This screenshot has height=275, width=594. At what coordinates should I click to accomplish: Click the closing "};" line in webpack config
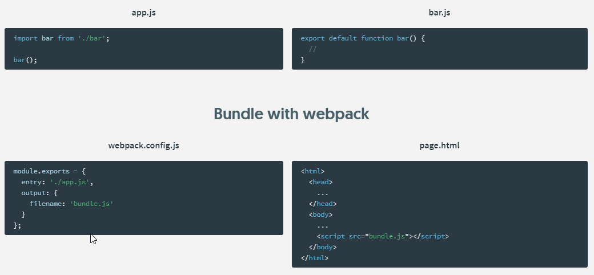(18, 225)
